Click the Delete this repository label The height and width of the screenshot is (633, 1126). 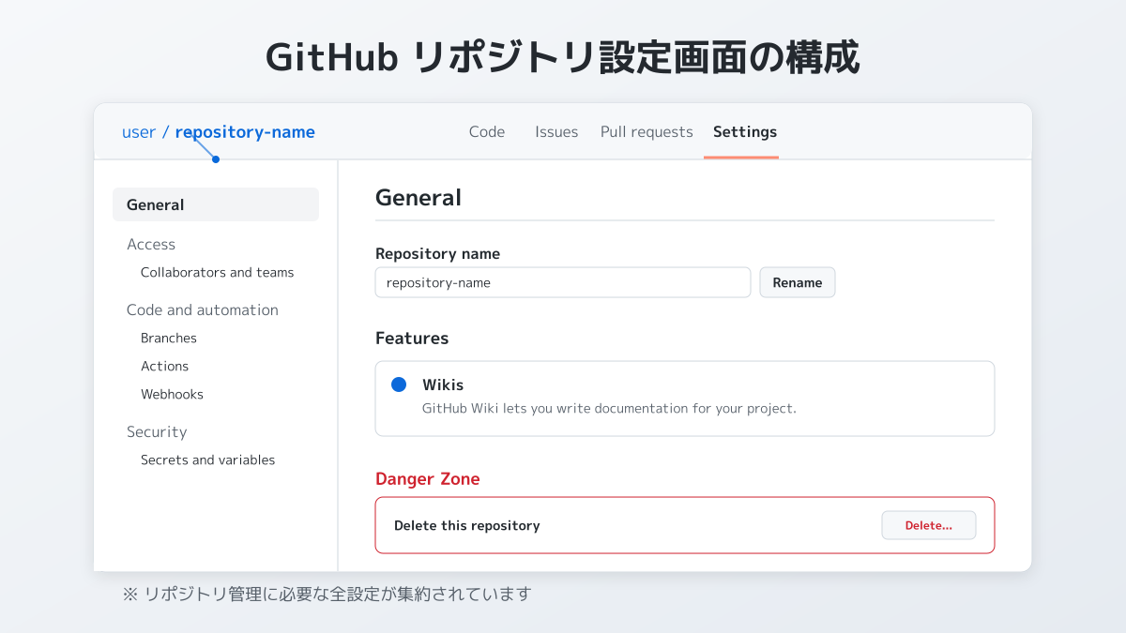click(x=467, y=525)
